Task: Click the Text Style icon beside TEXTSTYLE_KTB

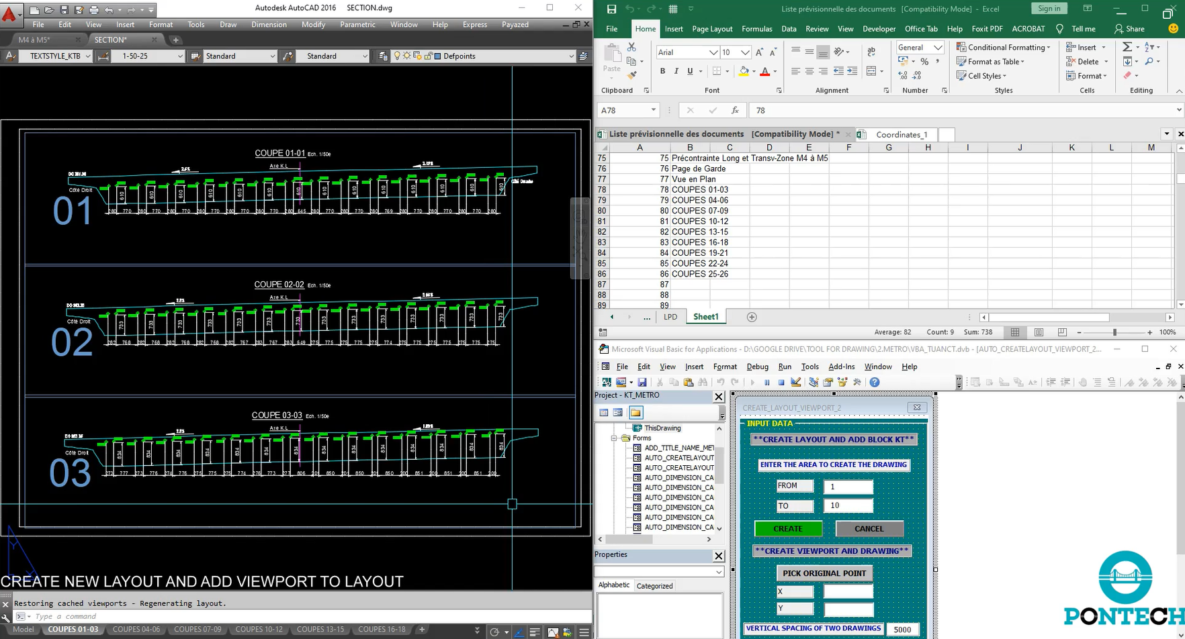Action: click(11, 56)
